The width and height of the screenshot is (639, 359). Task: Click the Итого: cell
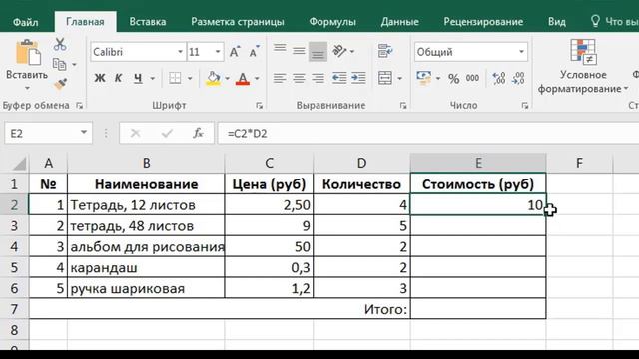(x=220, y=309)
